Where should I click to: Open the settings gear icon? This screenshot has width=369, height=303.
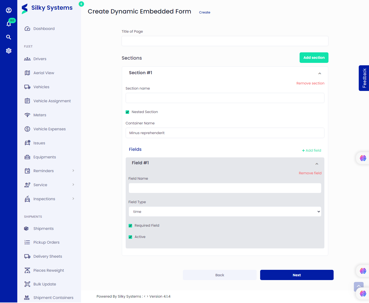[x=9, y=51]
